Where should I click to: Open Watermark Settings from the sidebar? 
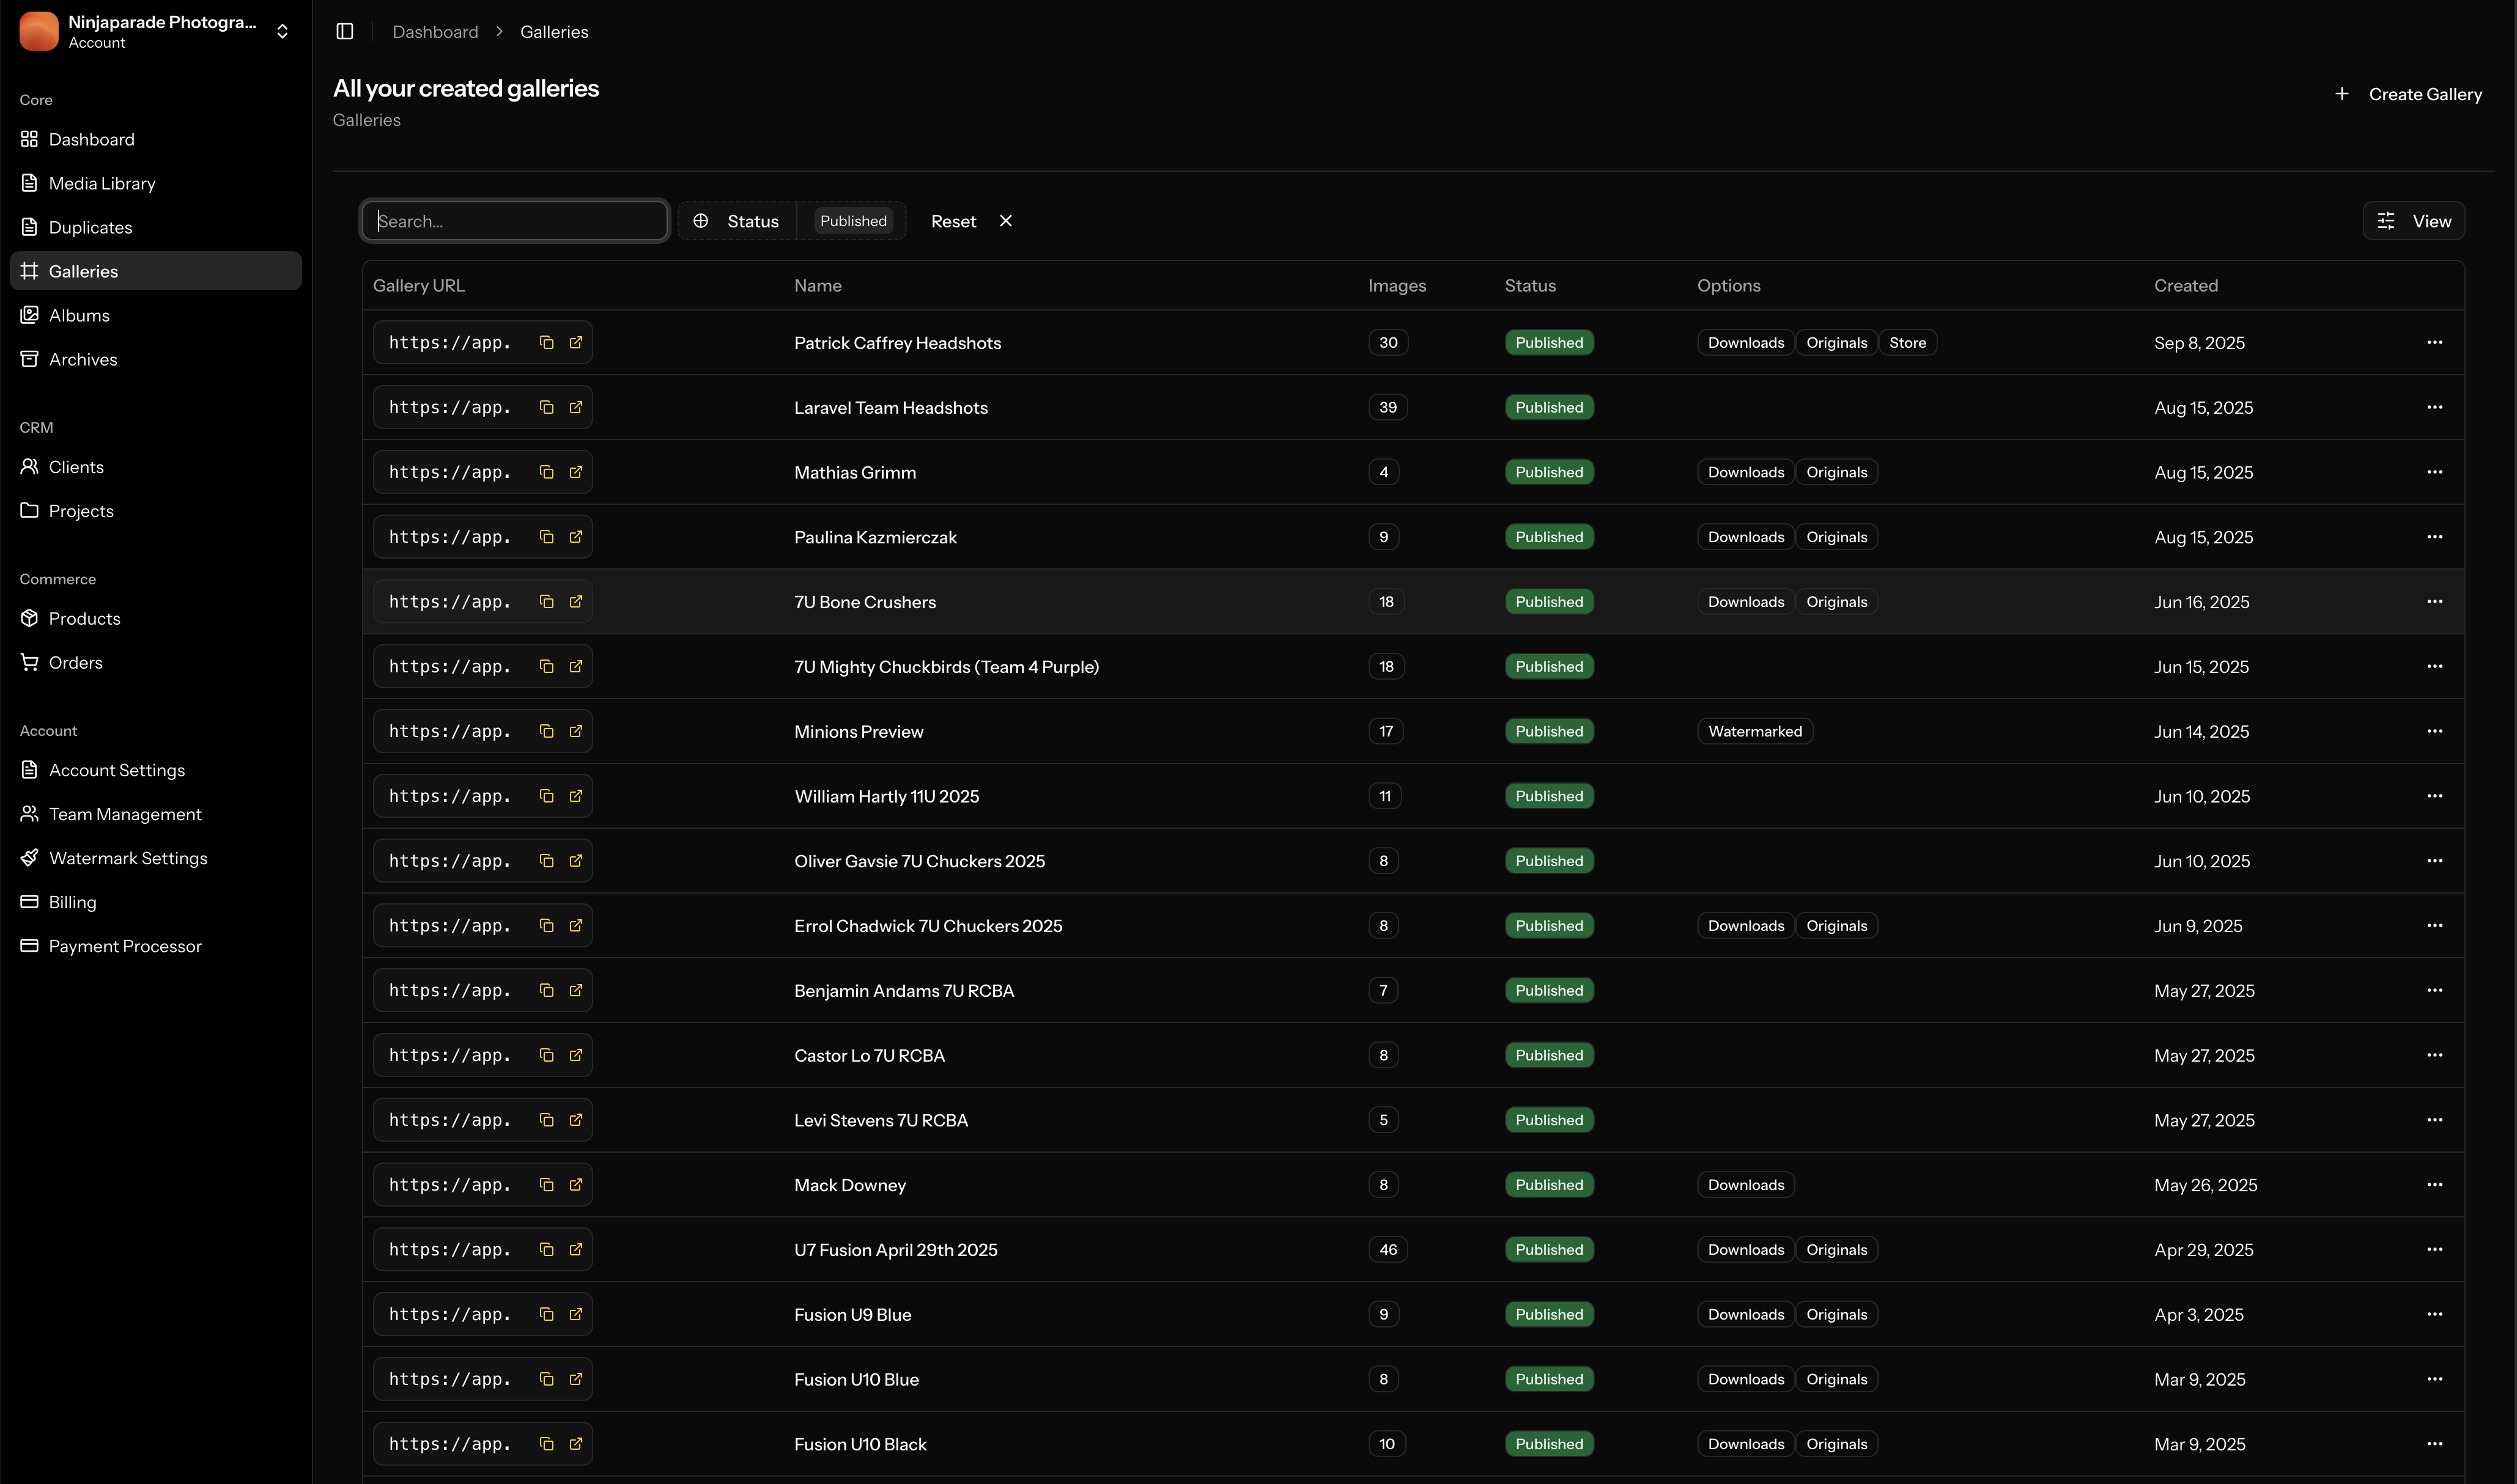point(128,858)
